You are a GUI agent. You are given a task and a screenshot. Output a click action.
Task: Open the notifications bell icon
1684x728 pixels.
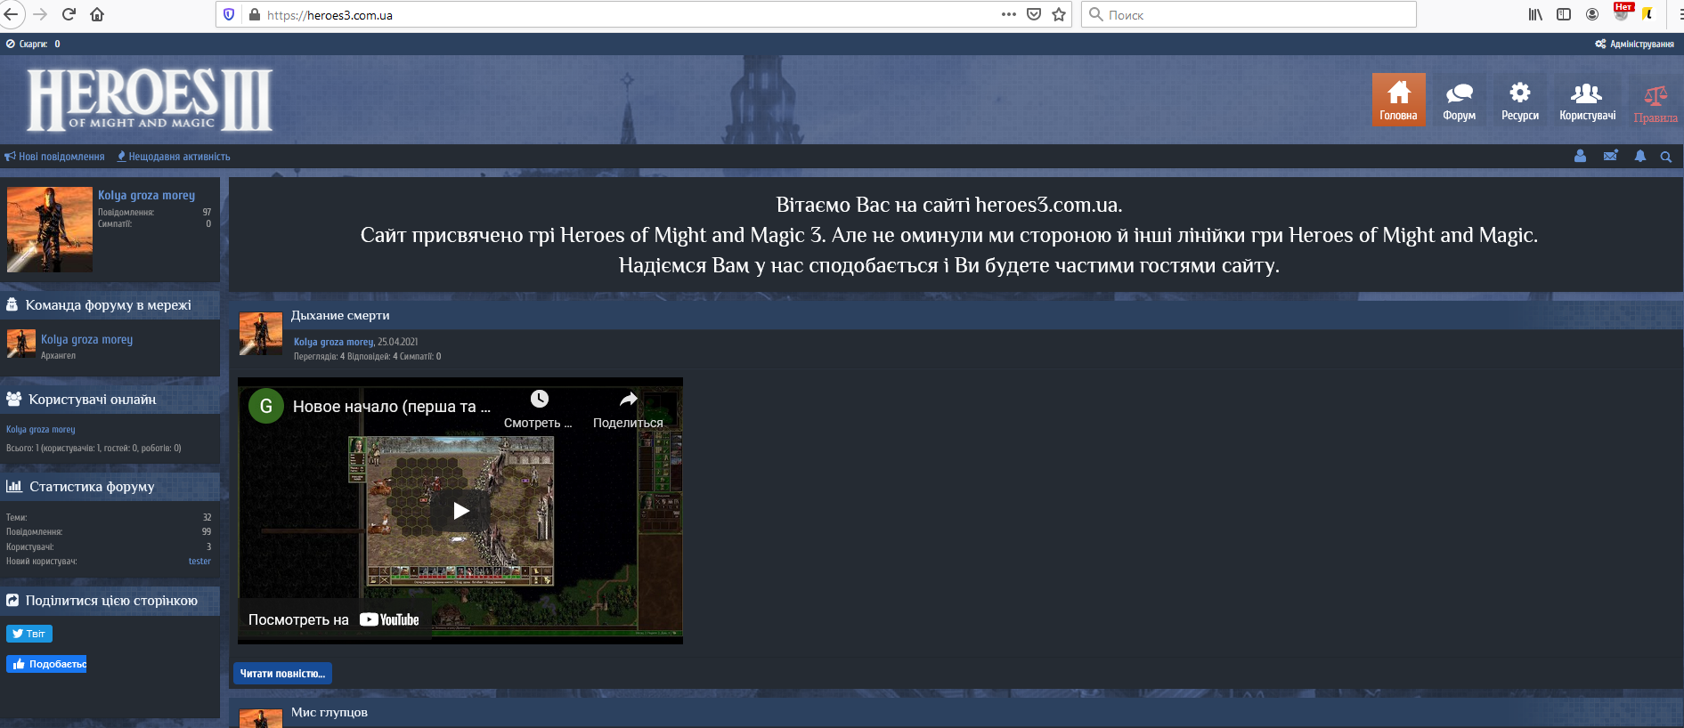click(1639, 156)
